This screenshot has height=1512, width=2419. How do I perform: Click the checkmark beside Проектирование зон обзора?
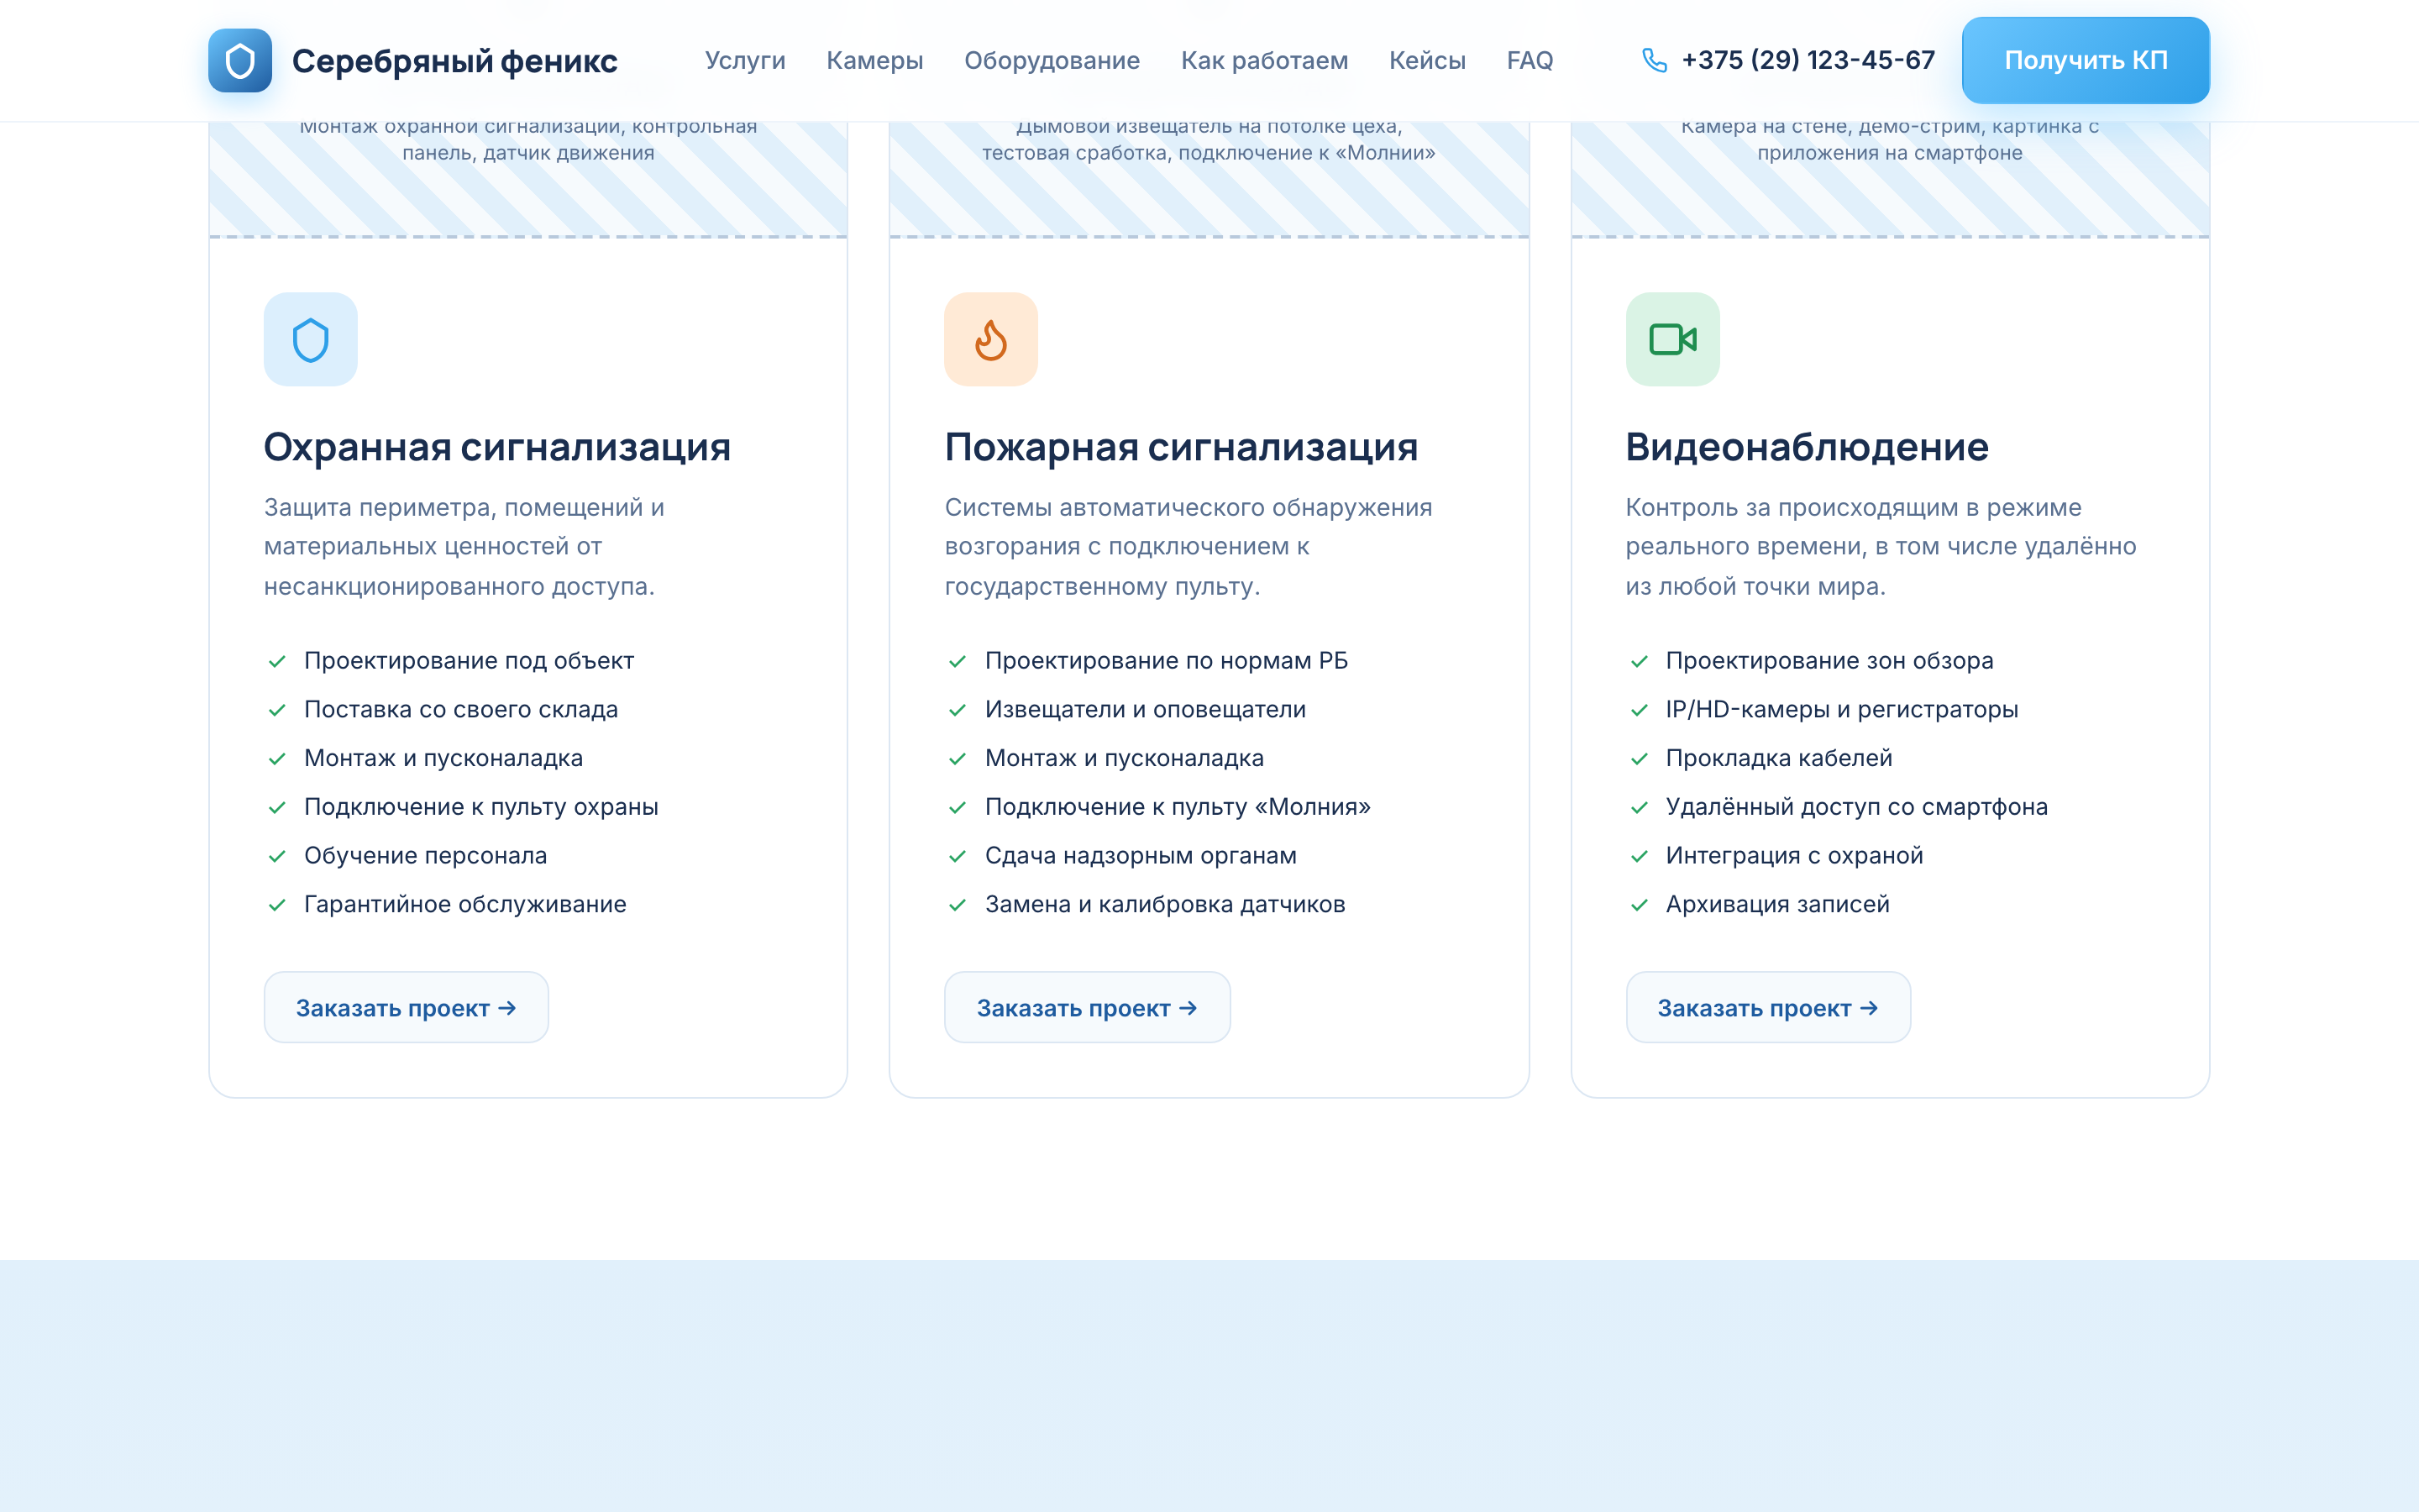[1640, 661]
